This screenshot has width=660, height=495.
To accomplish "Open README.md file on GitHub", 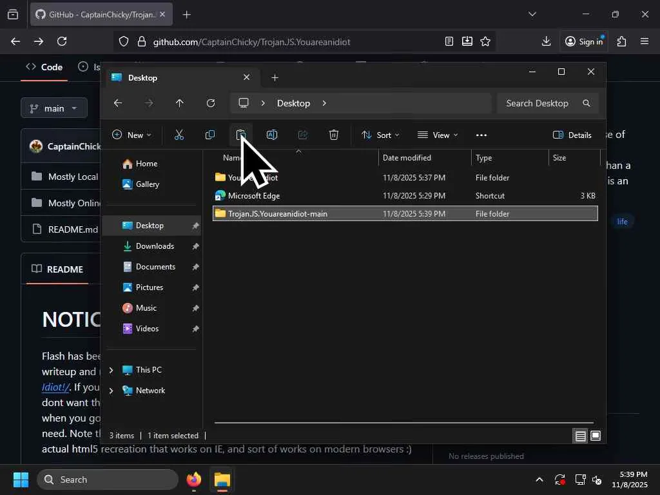I will [x=73, y=229].
